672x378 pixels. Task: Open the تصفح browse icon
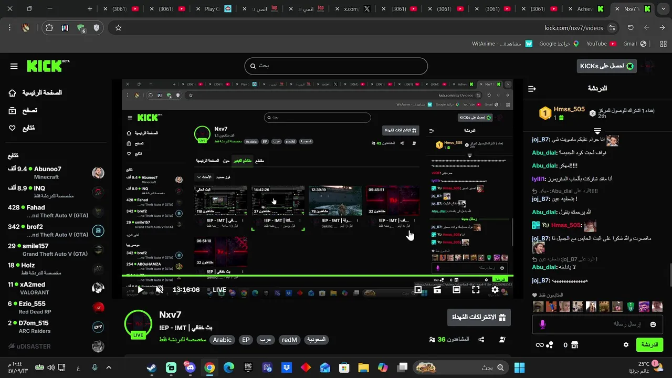(13, 110)
